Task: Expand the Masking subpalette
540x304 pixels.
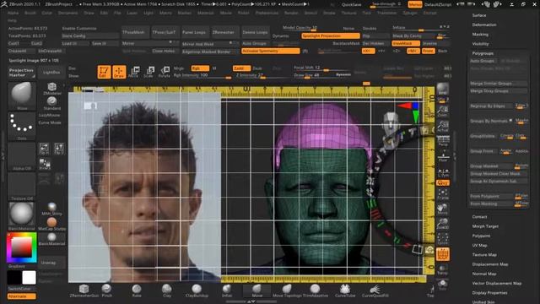Action: (x=480, y=35)
